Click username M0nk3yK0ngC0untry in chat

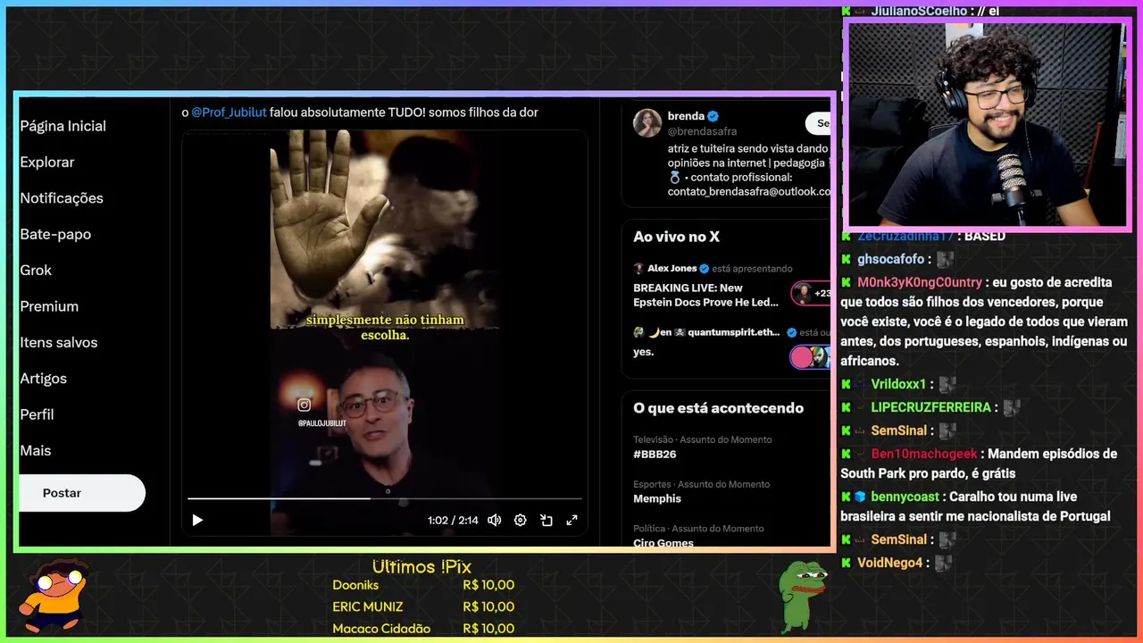tap(919, 282)
